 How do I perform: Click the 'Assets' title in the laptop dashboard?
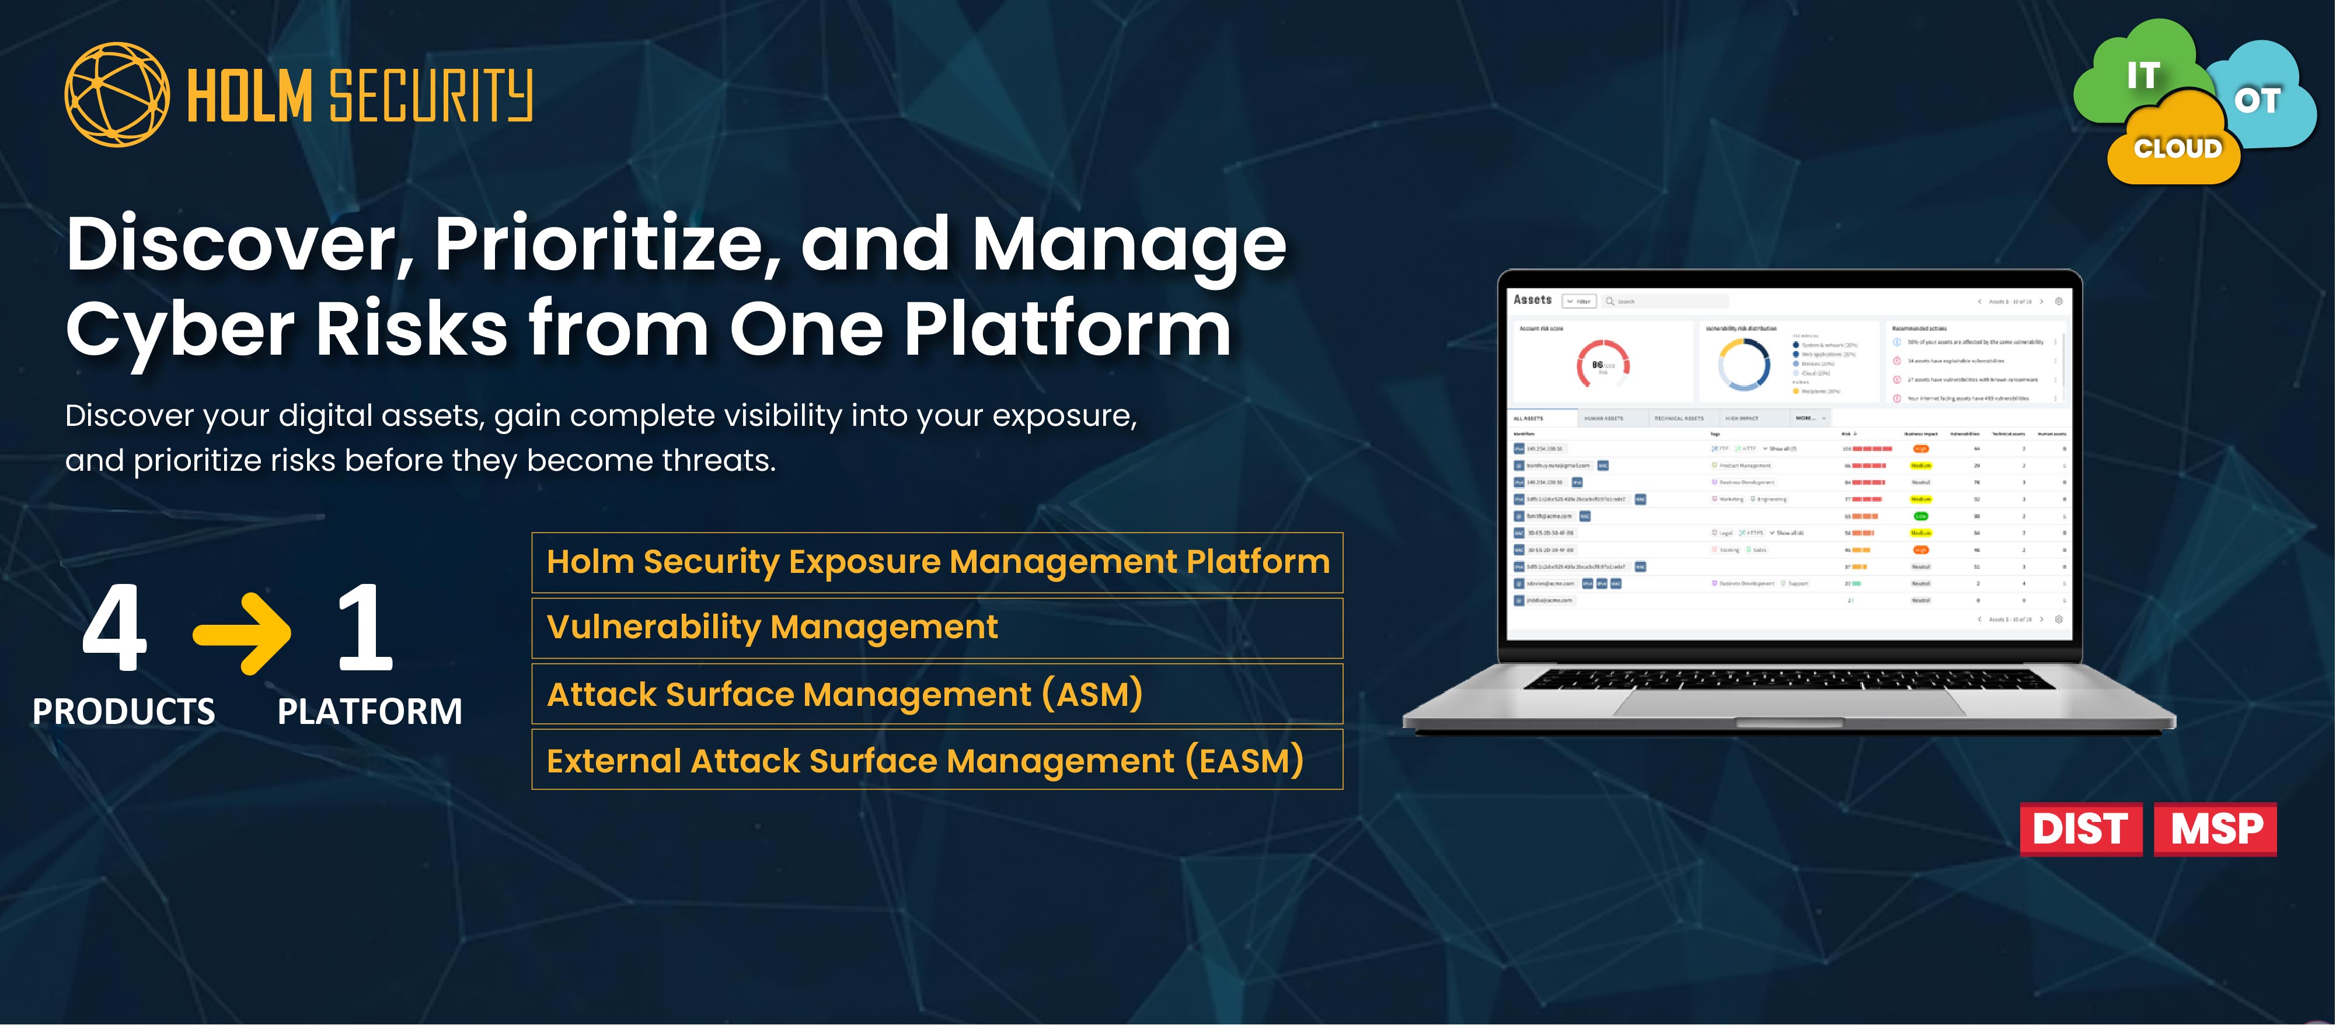(x=1533, y=299)
